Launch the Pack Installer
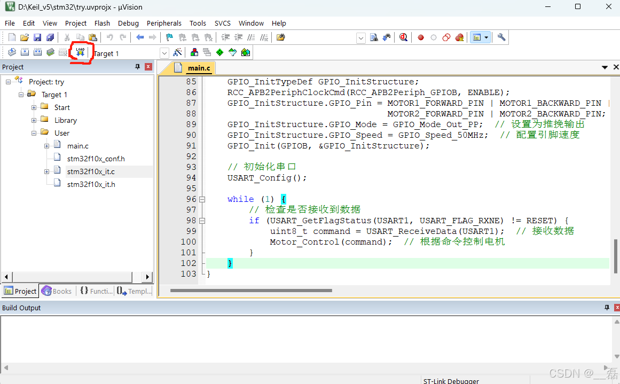Screen dimensions: 620x384 click(x=246, y=52)
